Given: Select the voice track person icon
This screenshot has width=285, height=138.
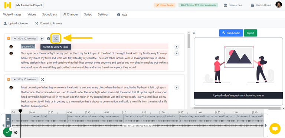Looking at the screenshot, I should (8, 119).
